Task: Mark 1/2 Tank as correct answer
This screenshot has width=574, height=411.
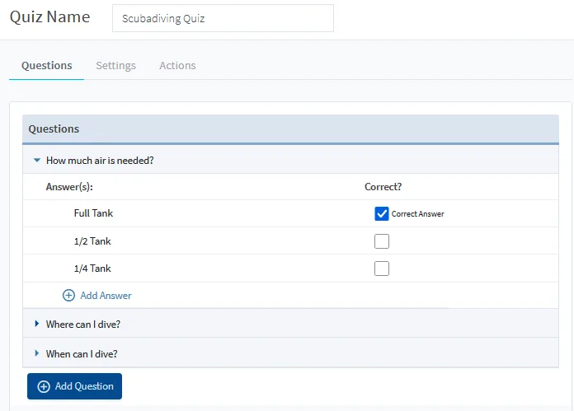Action: point(382,241)
